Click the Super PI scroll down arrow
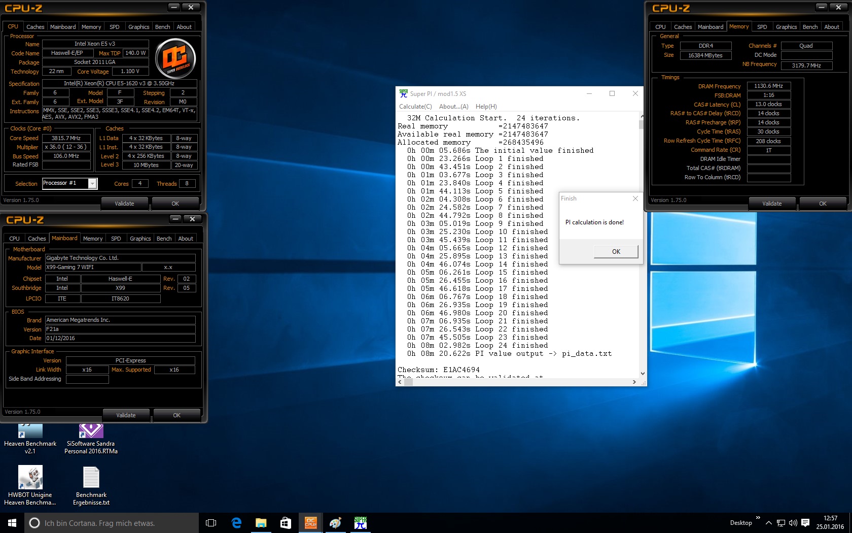 (x=642, y=374)
